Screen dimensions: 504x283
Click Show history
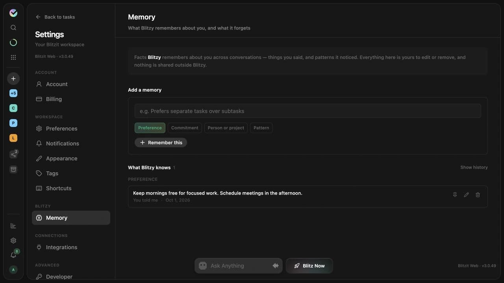click(x=474, y=167)
